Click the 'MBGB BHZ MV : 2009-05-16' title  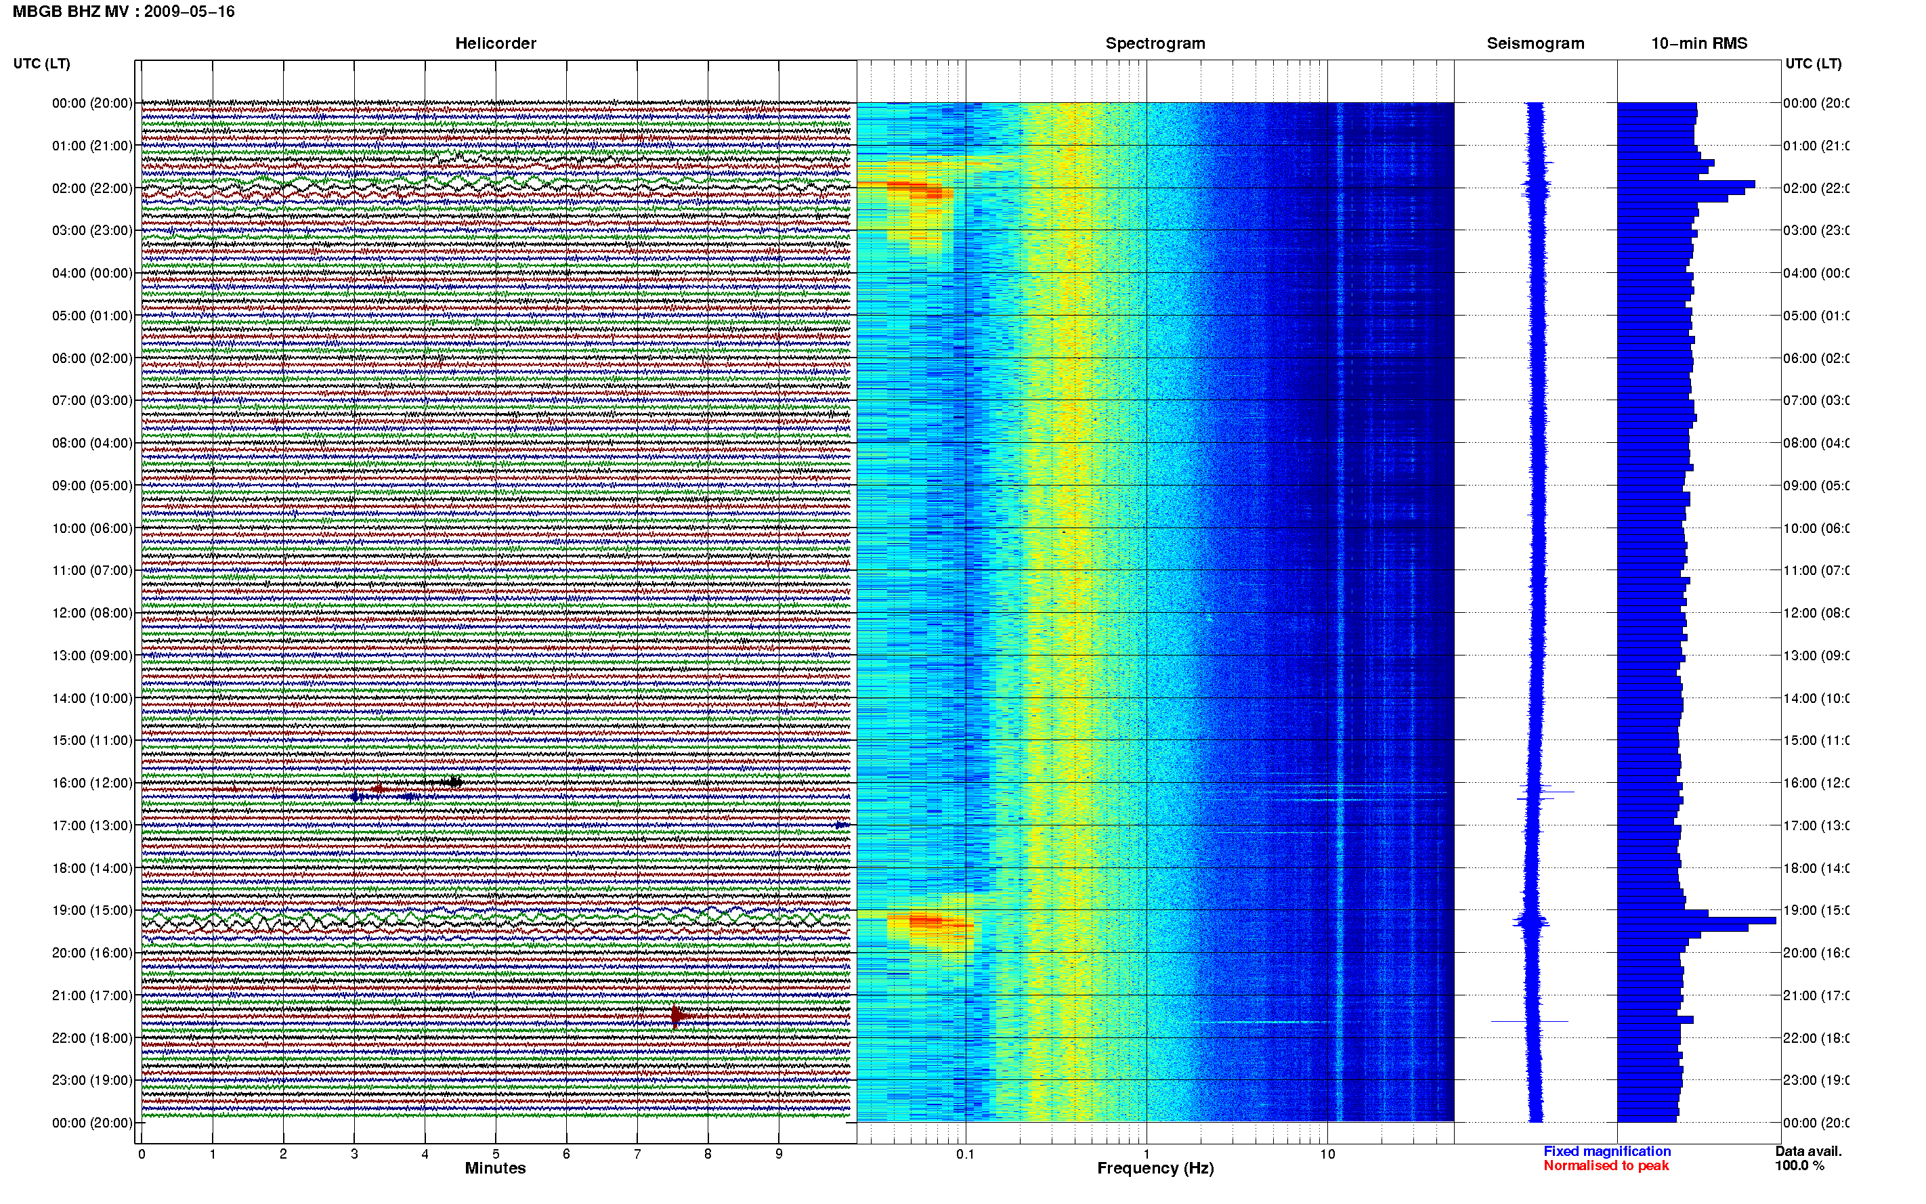[x=123, y=12]
